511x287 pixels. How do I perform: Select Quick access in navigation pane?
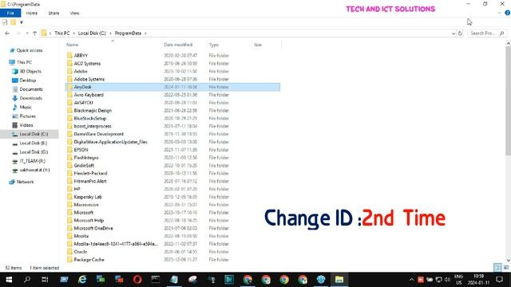pos(26,50)
